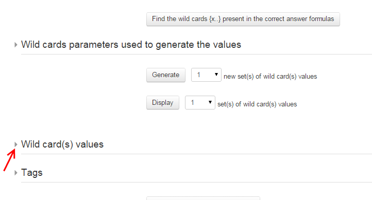Open the Wild card(s) values section title

click(62, 144)
